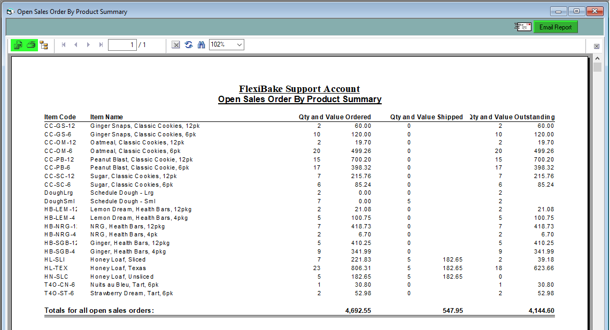Click the FlexiBake Support Account heading
The width and height of the screenshot is (610, 330).
(299, 89)
